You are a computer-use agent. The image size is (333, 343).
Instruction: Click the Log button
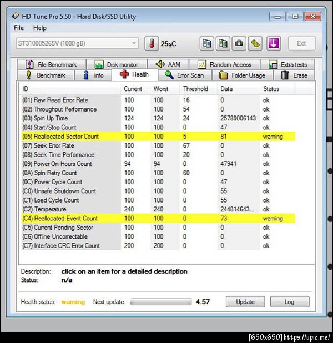point(290,302)
